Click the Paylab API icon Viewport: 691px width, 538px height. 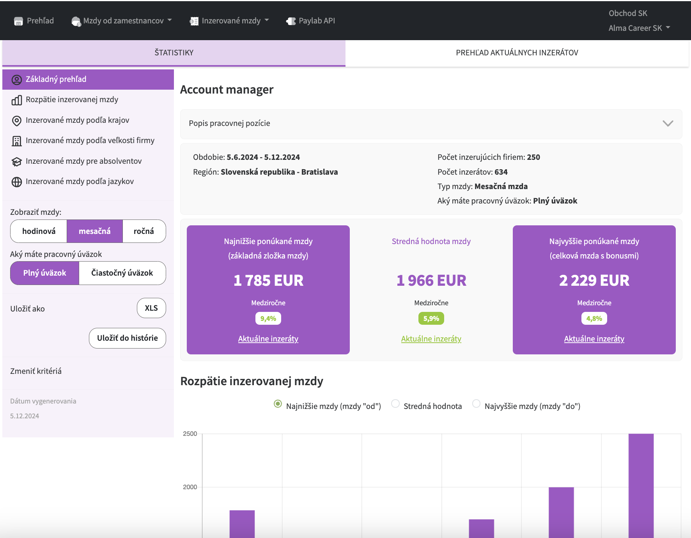[x=291, y=21]
